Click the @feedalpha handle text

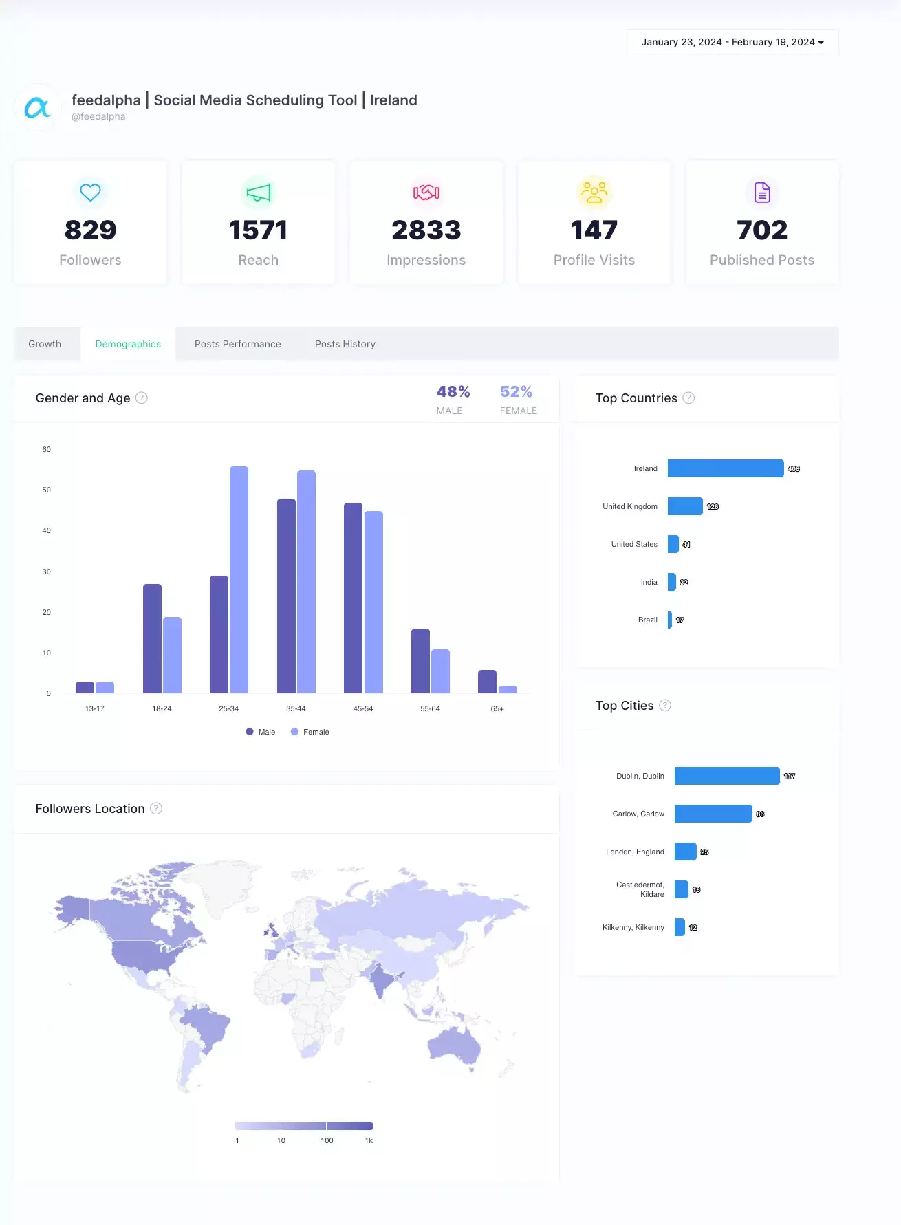pos(98,116)
